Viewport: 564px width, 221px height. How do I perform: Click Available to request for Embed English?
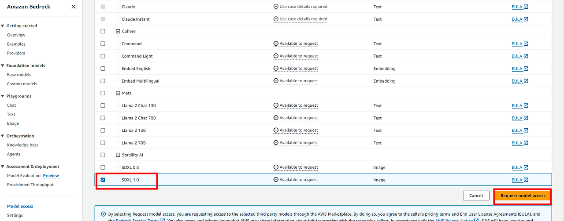pos(296,69)
